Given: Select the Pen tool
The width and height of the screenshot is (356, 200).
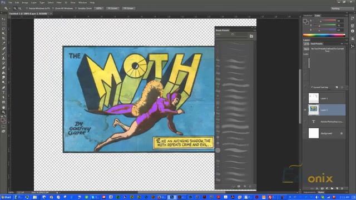Looking at the screenshot, I should point(3,88).
